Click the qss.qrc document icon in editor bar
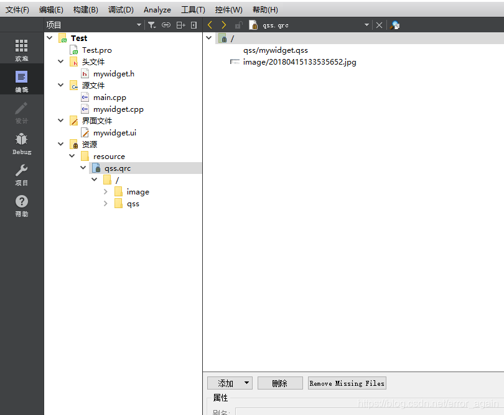This screenshot has width=504, height=415. tap(253, 25)
